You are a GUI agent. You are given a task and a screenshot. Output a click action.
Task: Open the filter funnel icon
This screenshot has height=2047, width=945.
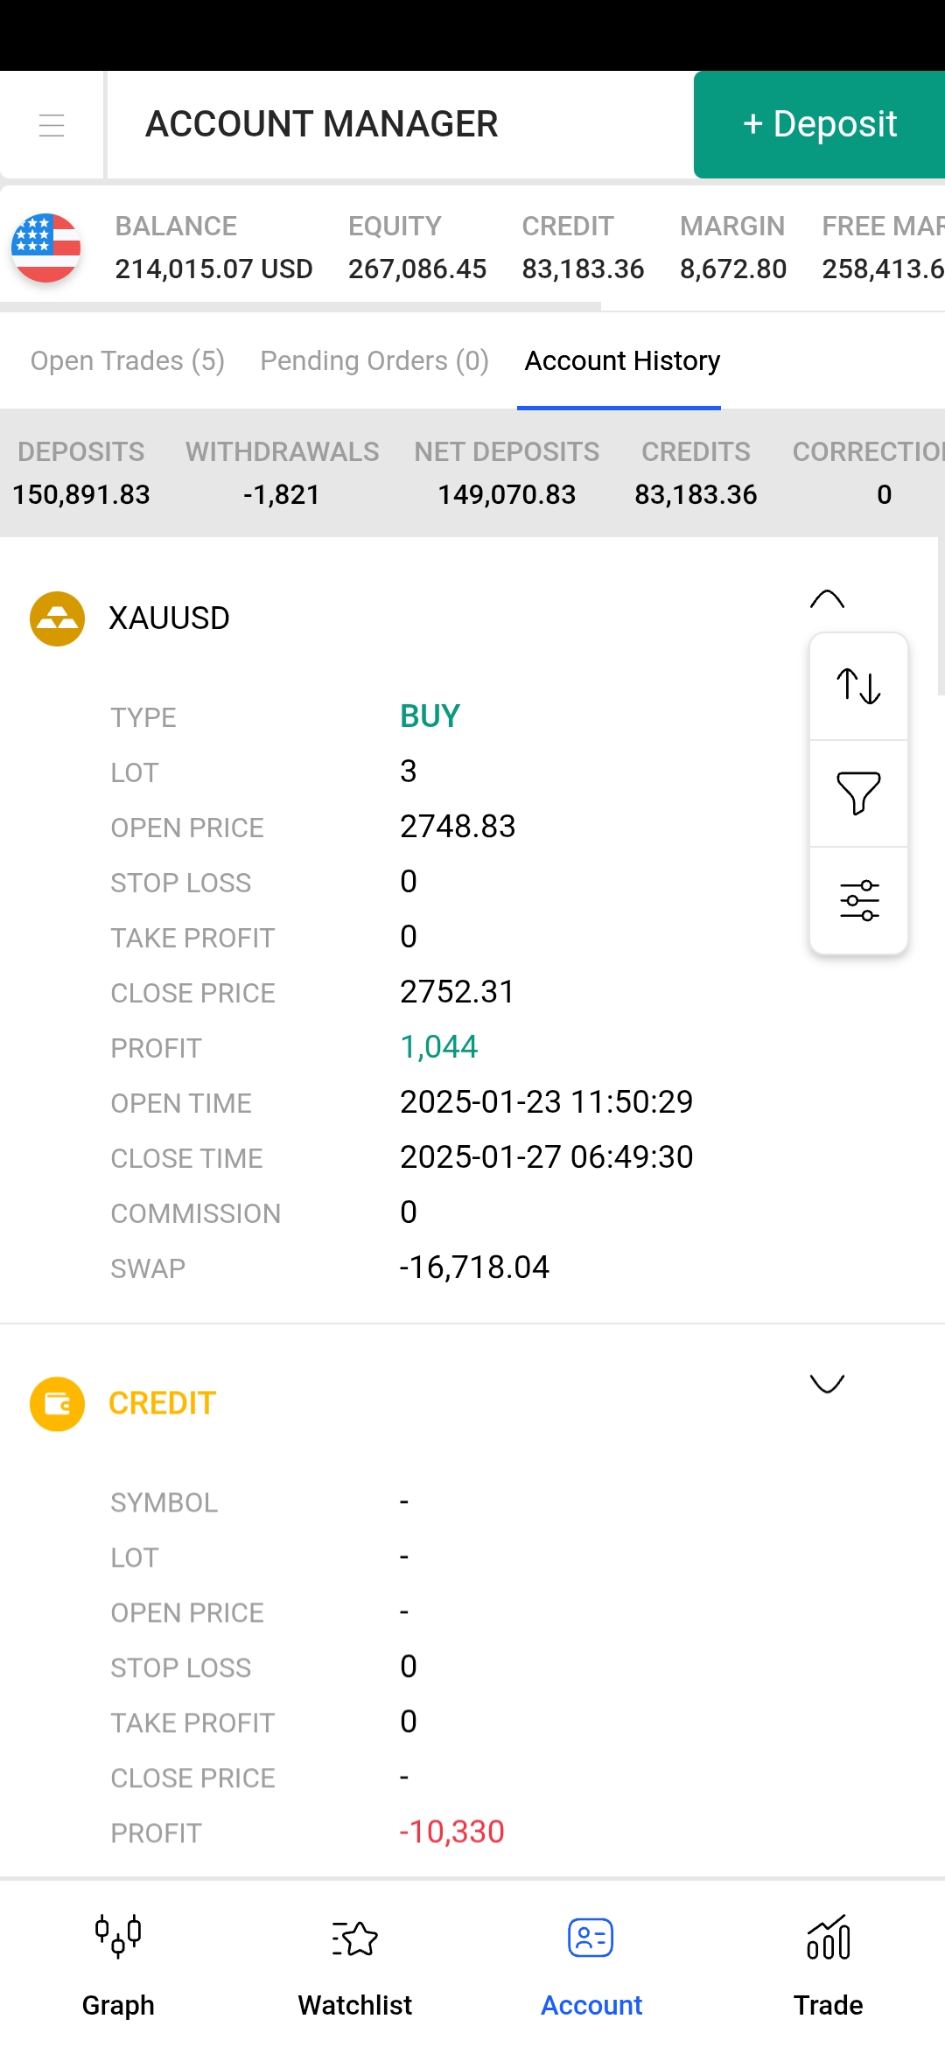coord(858,793)
